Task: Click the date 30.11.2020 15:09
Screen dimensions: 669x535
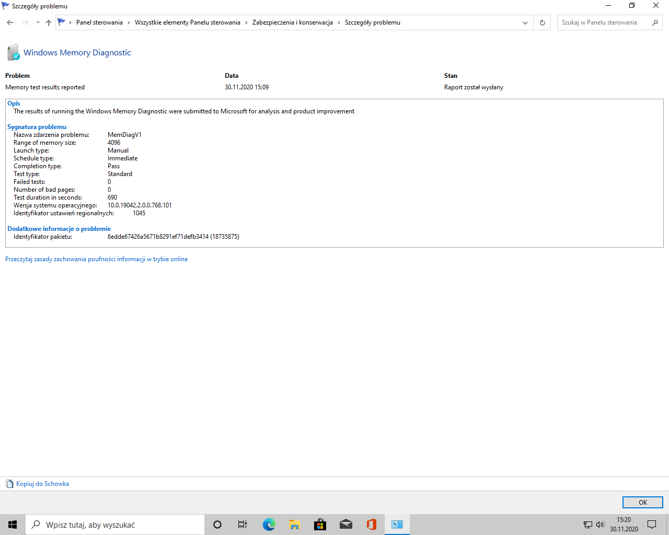Action: click(247, 87)
